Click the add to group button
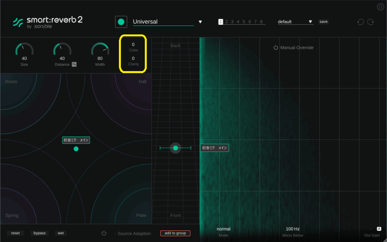This screenshot has height=242, width=387. coord(175,233)
